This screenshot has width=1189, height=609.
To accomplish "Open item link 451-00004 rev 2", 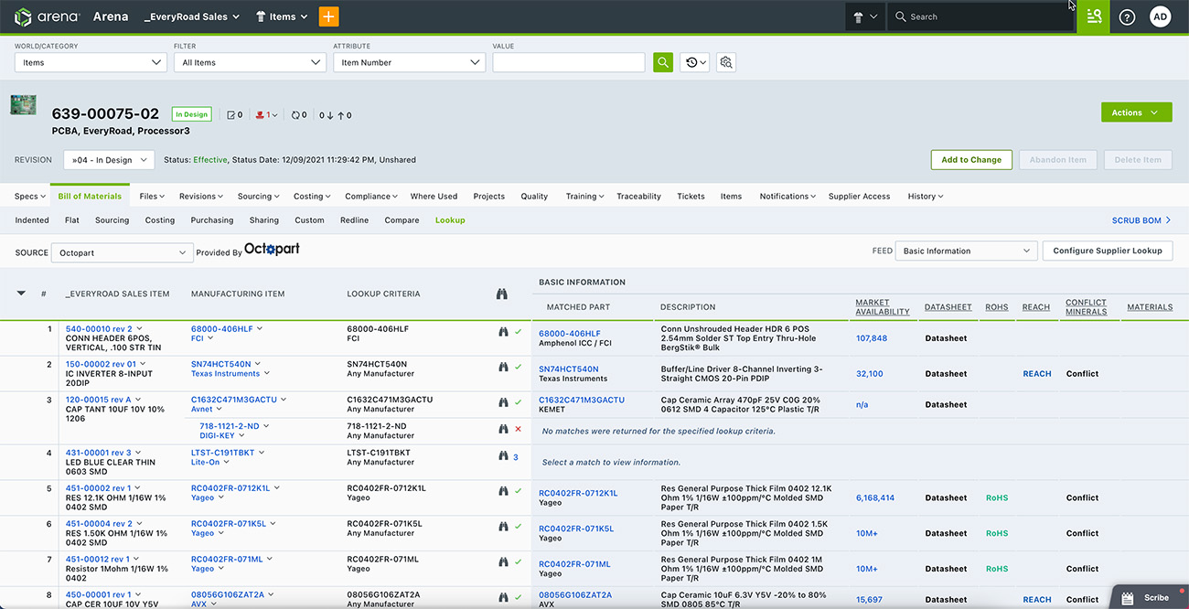I will coord(99,524).
